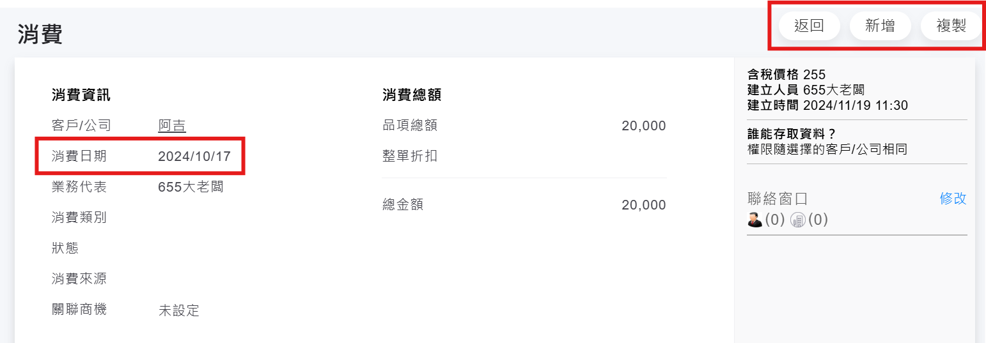Click the 關聯商機 value 未設定
The image size is (986, 343).
pos(179,311)
